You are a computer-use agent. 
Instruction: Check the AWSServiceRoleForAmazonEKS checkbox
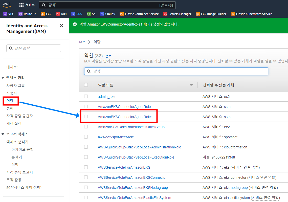point(86,167)
